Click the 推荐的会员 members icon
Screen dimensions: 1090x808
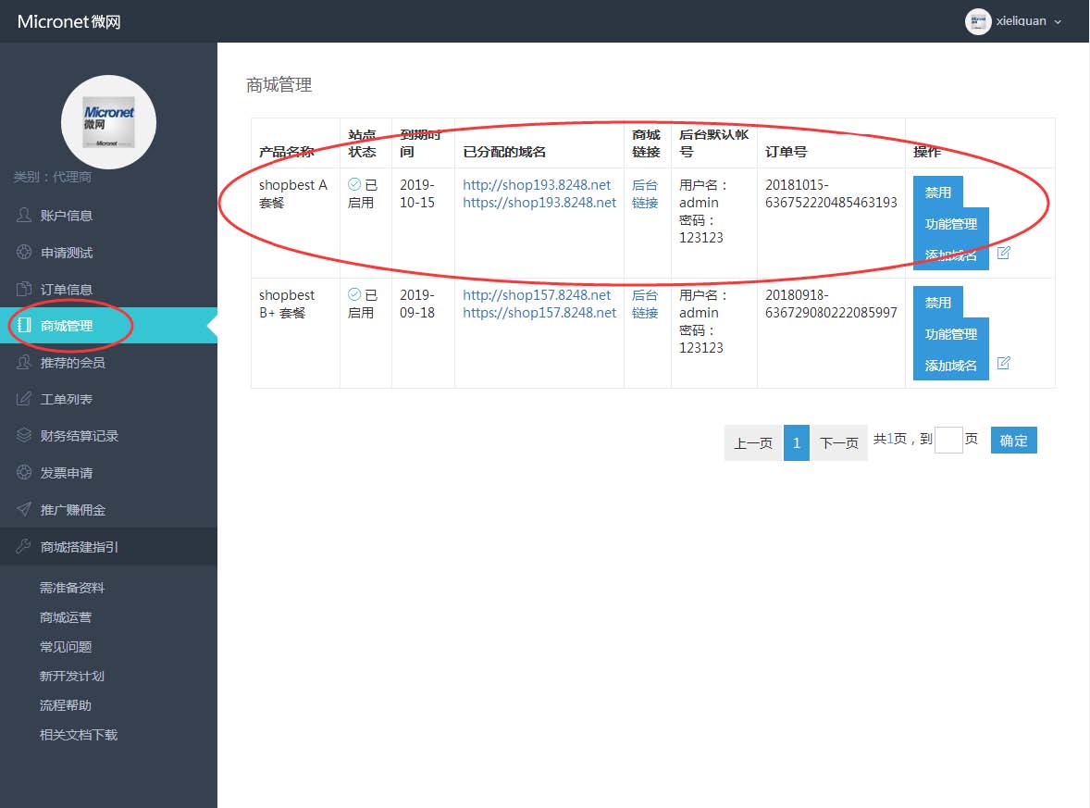[24, 362]
